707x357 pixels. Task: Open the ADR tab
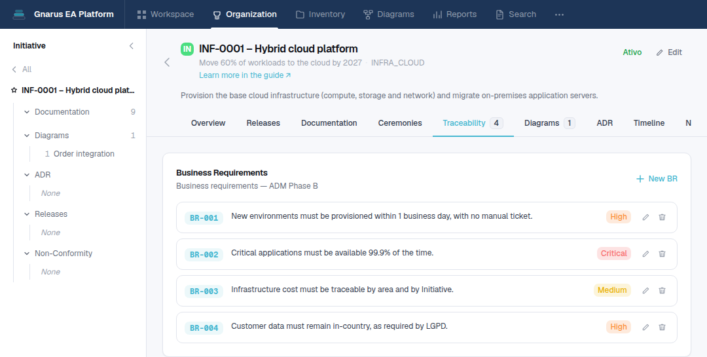point(605,122)
